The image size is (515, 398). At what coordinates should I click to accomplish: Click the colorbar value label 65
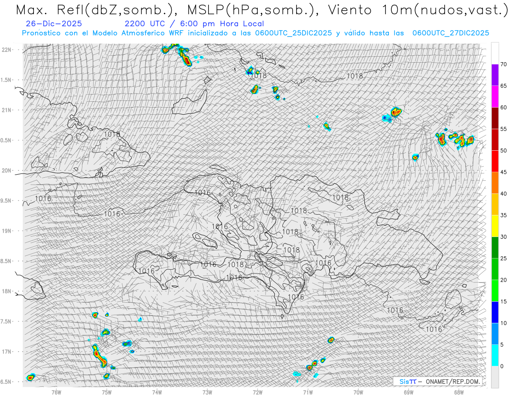(x=504, y=86)
